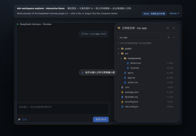Click the vite.config.ts file icon
The image size is (196, 136).
click(122, 107)
